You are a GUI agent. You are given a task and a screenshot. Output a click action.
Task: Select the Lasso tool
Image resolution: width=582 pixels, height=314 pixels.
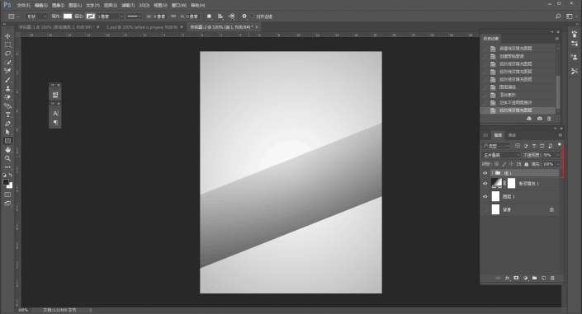7,54
